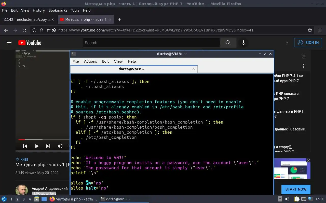Focus Firefox taskbar window button
Screen dimensions: 326x203
73,199
